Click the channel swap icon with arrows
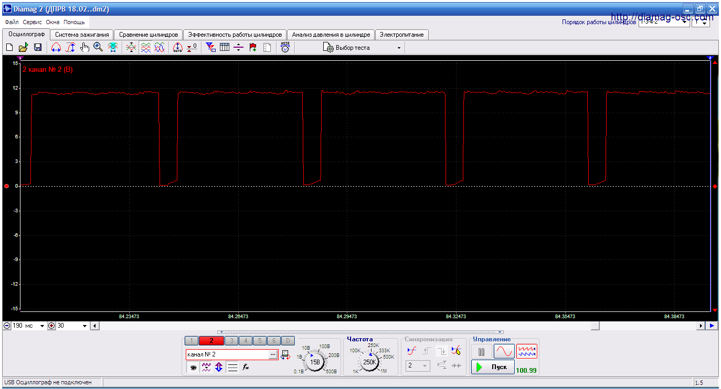Screen dimensions: 721x389 coord(285,355)
